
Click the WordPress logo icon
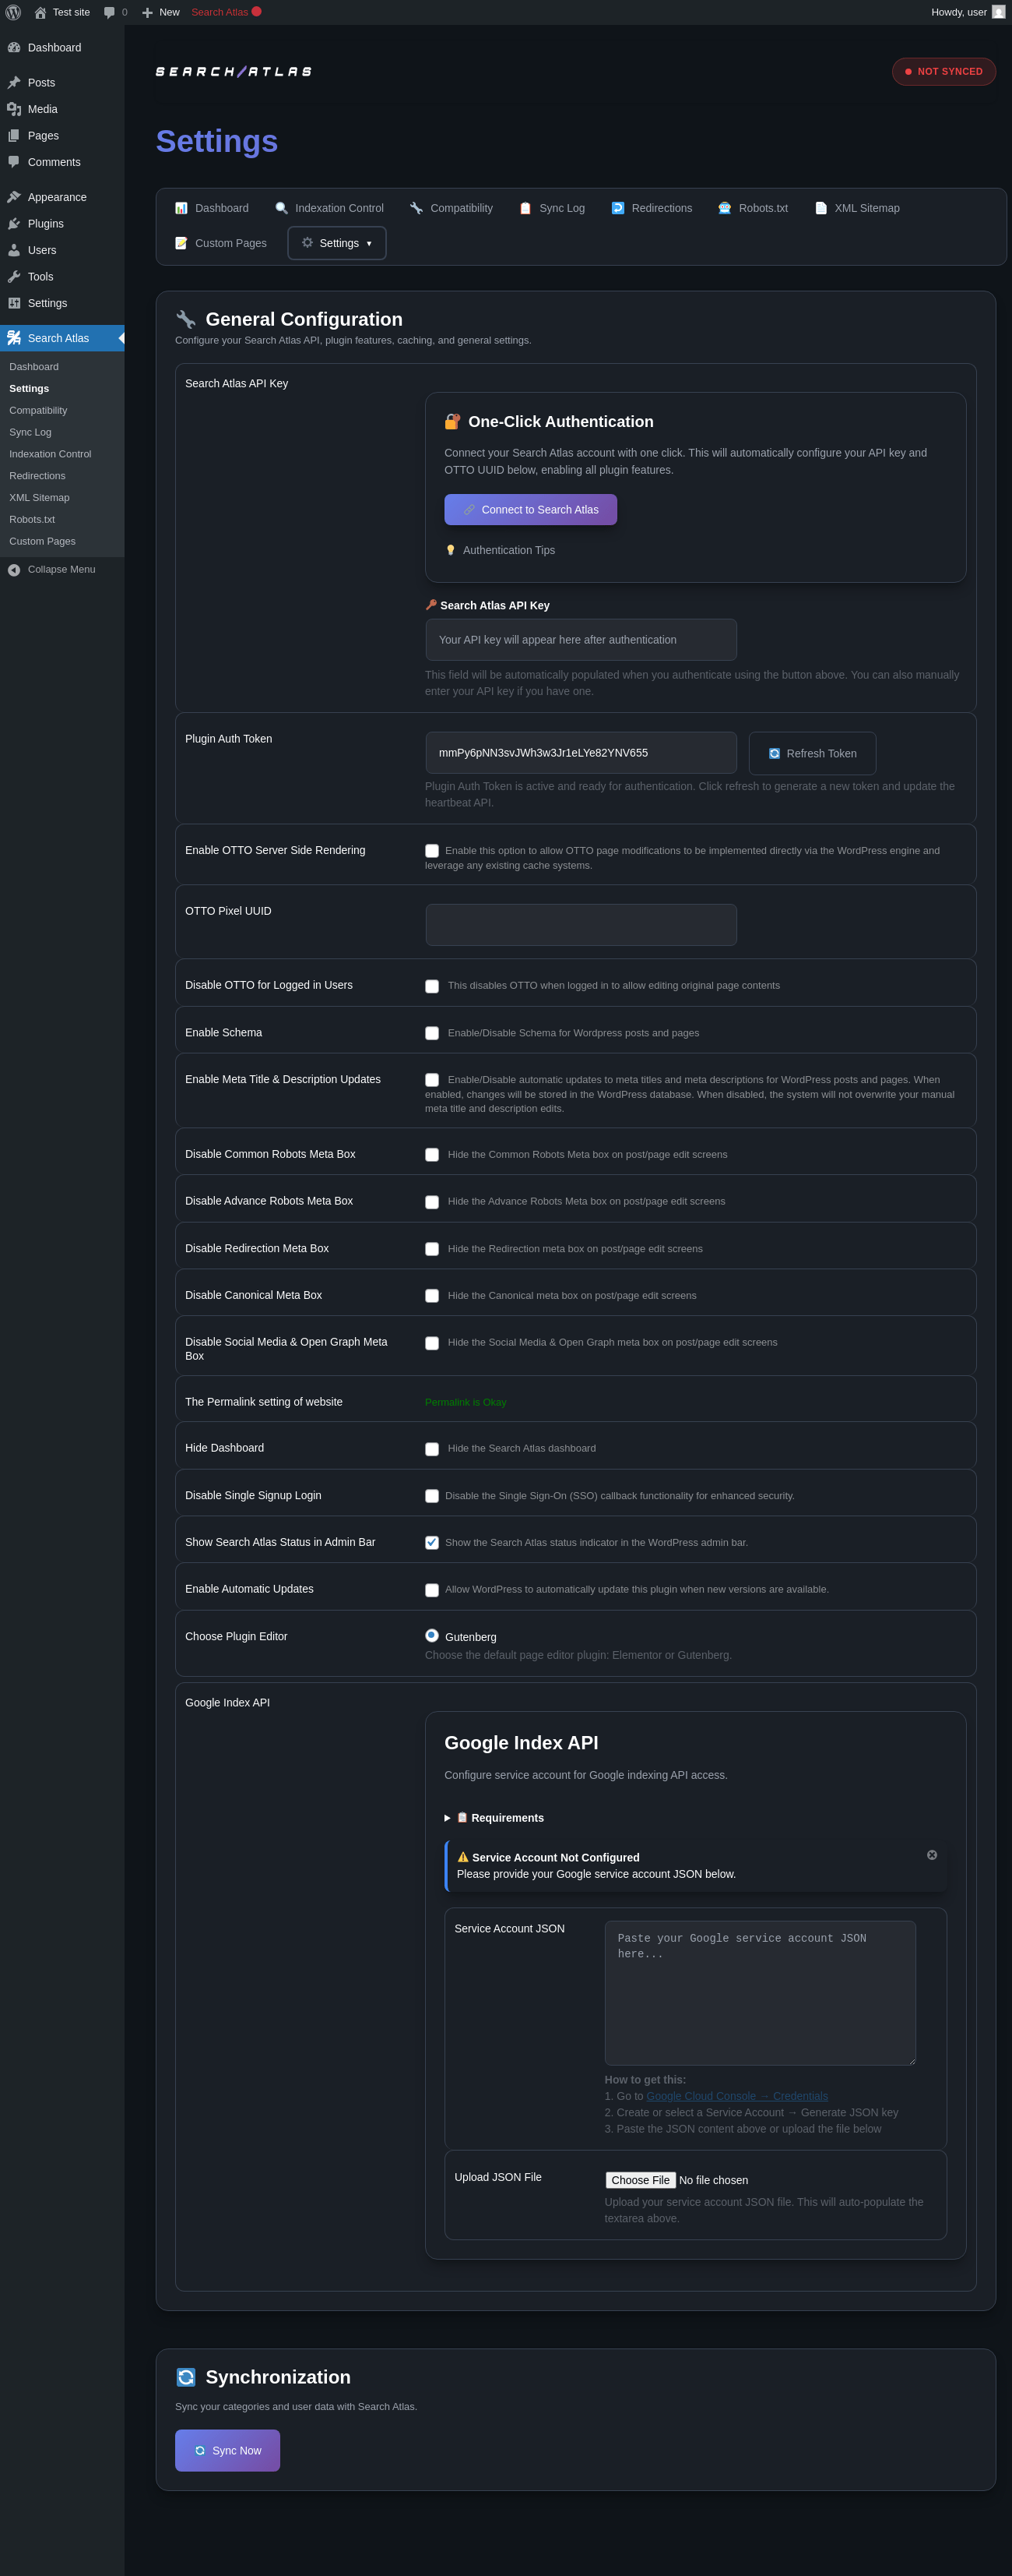pyautogui.click(x=13, y=12)
